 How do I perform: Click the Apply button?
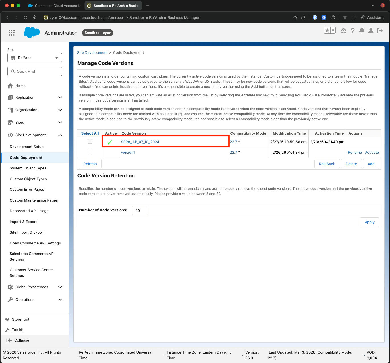click(x=370, y=222)
